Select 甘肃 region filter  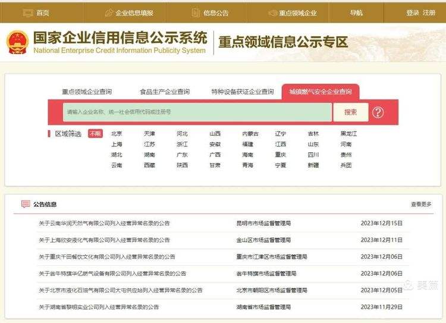tap(215, 165)
